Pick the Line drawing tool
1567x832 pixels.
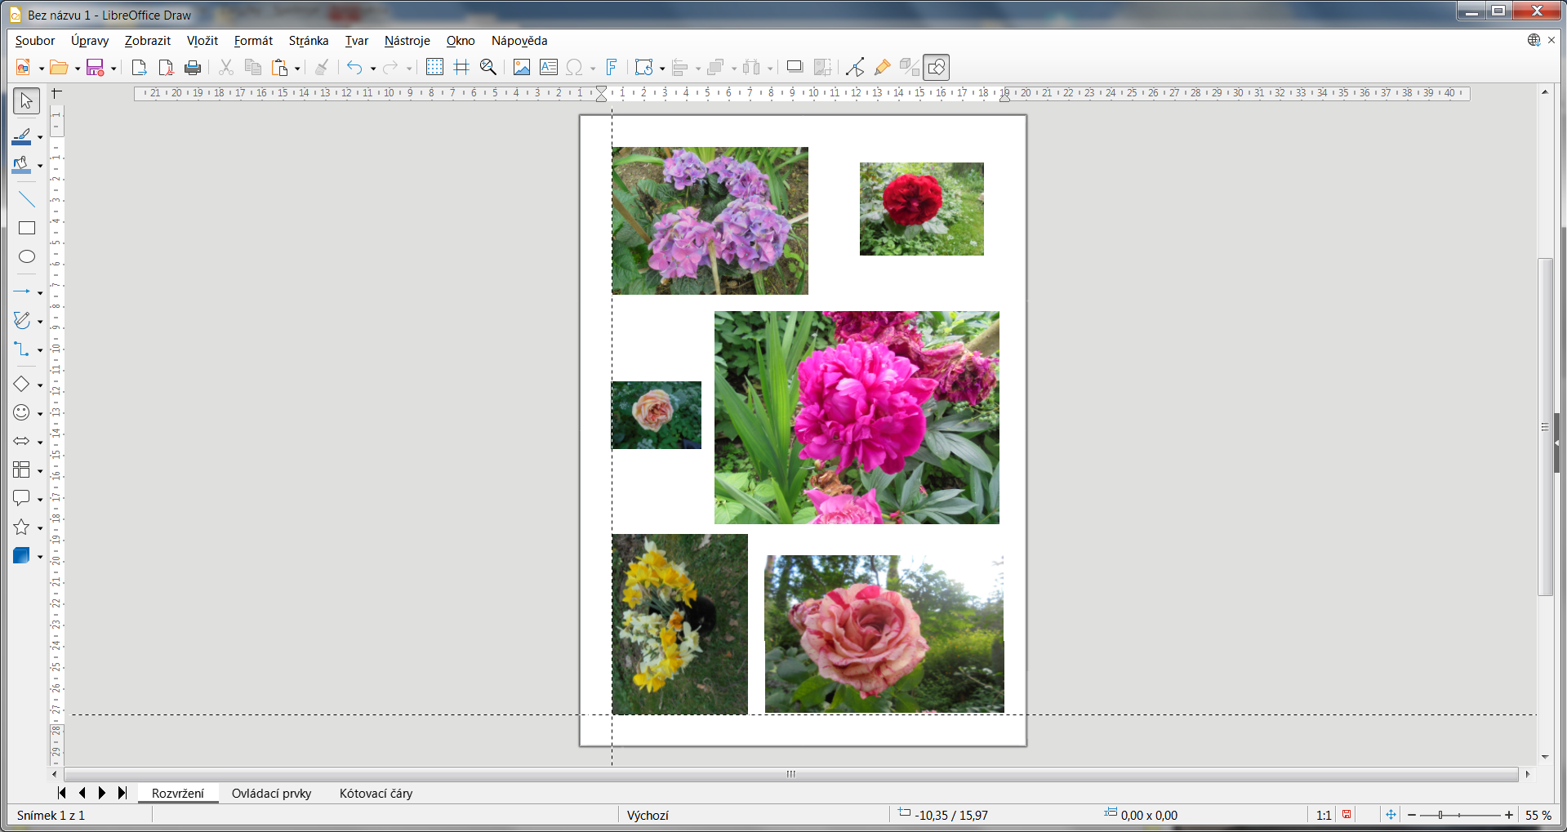(27, 200)
